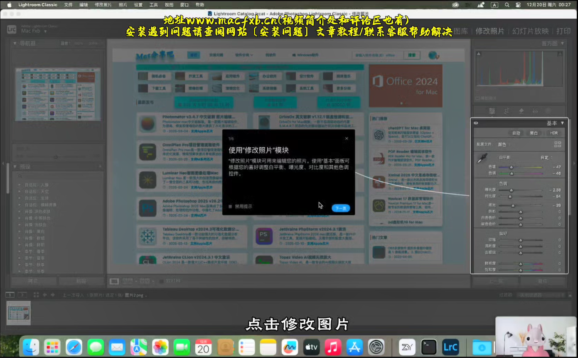Select the healing eraser tool icon
The image size is (578, 358).
pos(521,111)
